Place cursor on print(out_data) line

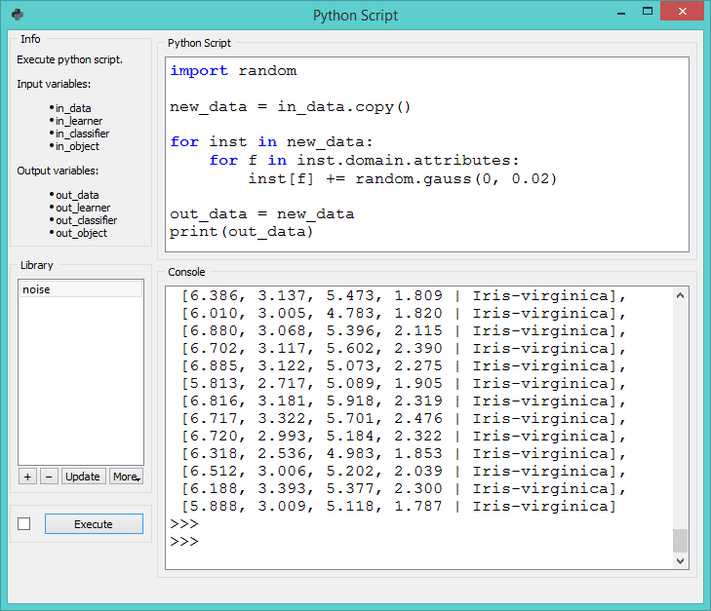click(242, 232)
